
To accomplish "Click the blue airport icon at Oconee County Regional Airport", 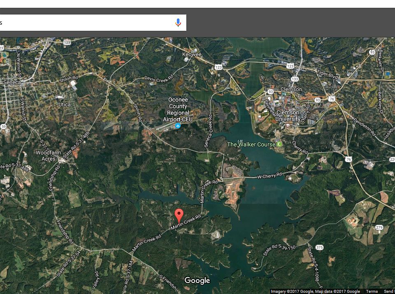I will 178,125.
